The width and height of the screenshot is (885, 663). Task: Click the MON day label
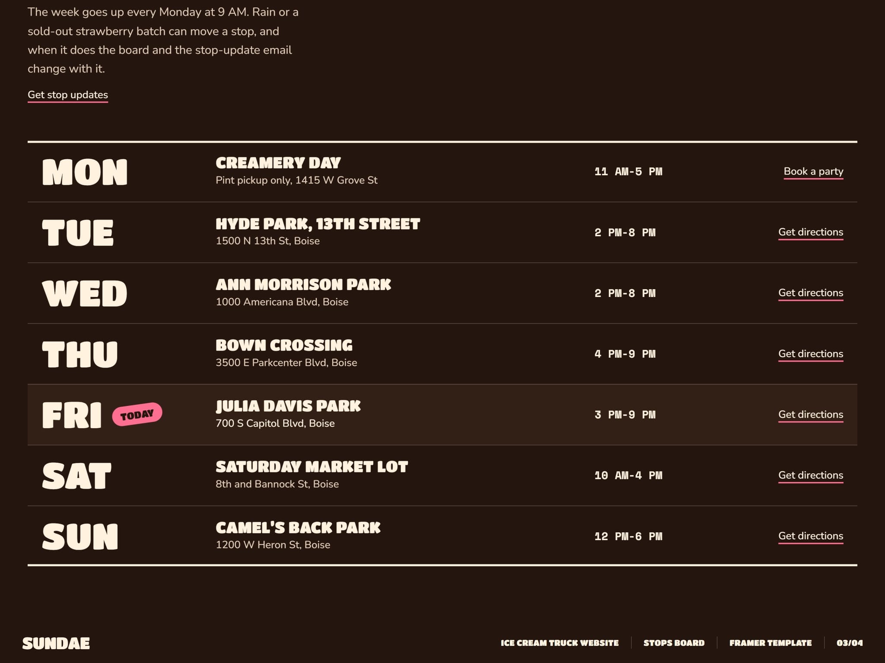[85, 172]
